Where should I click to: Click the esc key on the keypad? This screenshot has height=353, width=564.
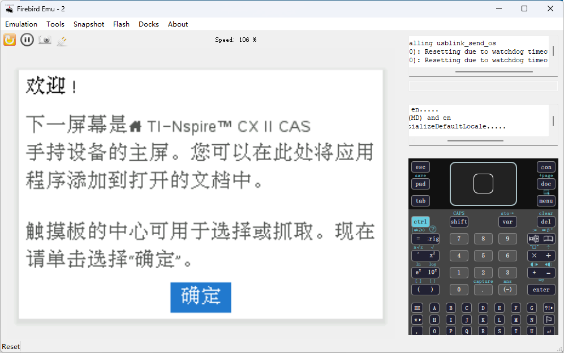(x=420, y=167)
